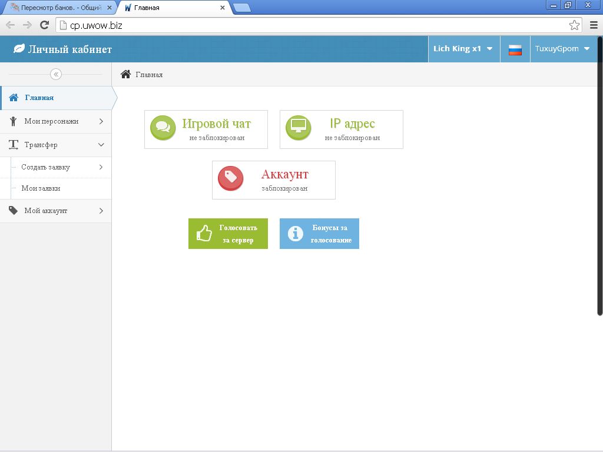Click the bookmark star in address bar

coord(574,25)
